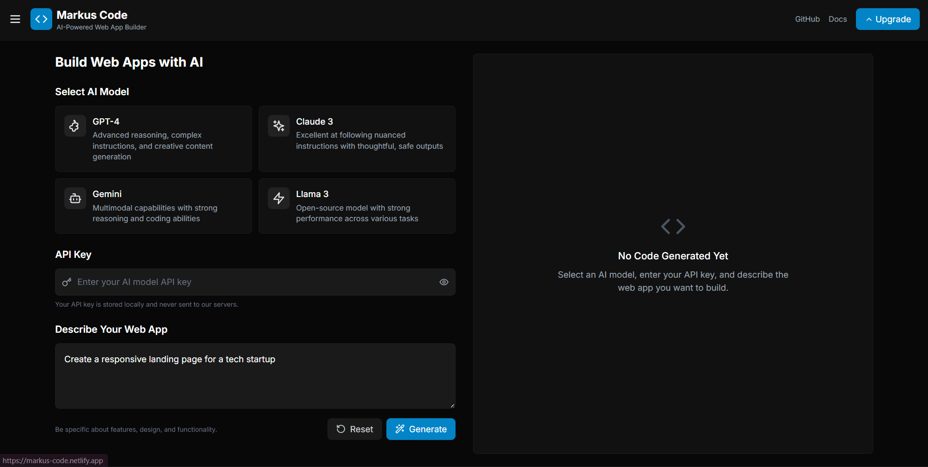Open the Docs link

coord(838,19)
